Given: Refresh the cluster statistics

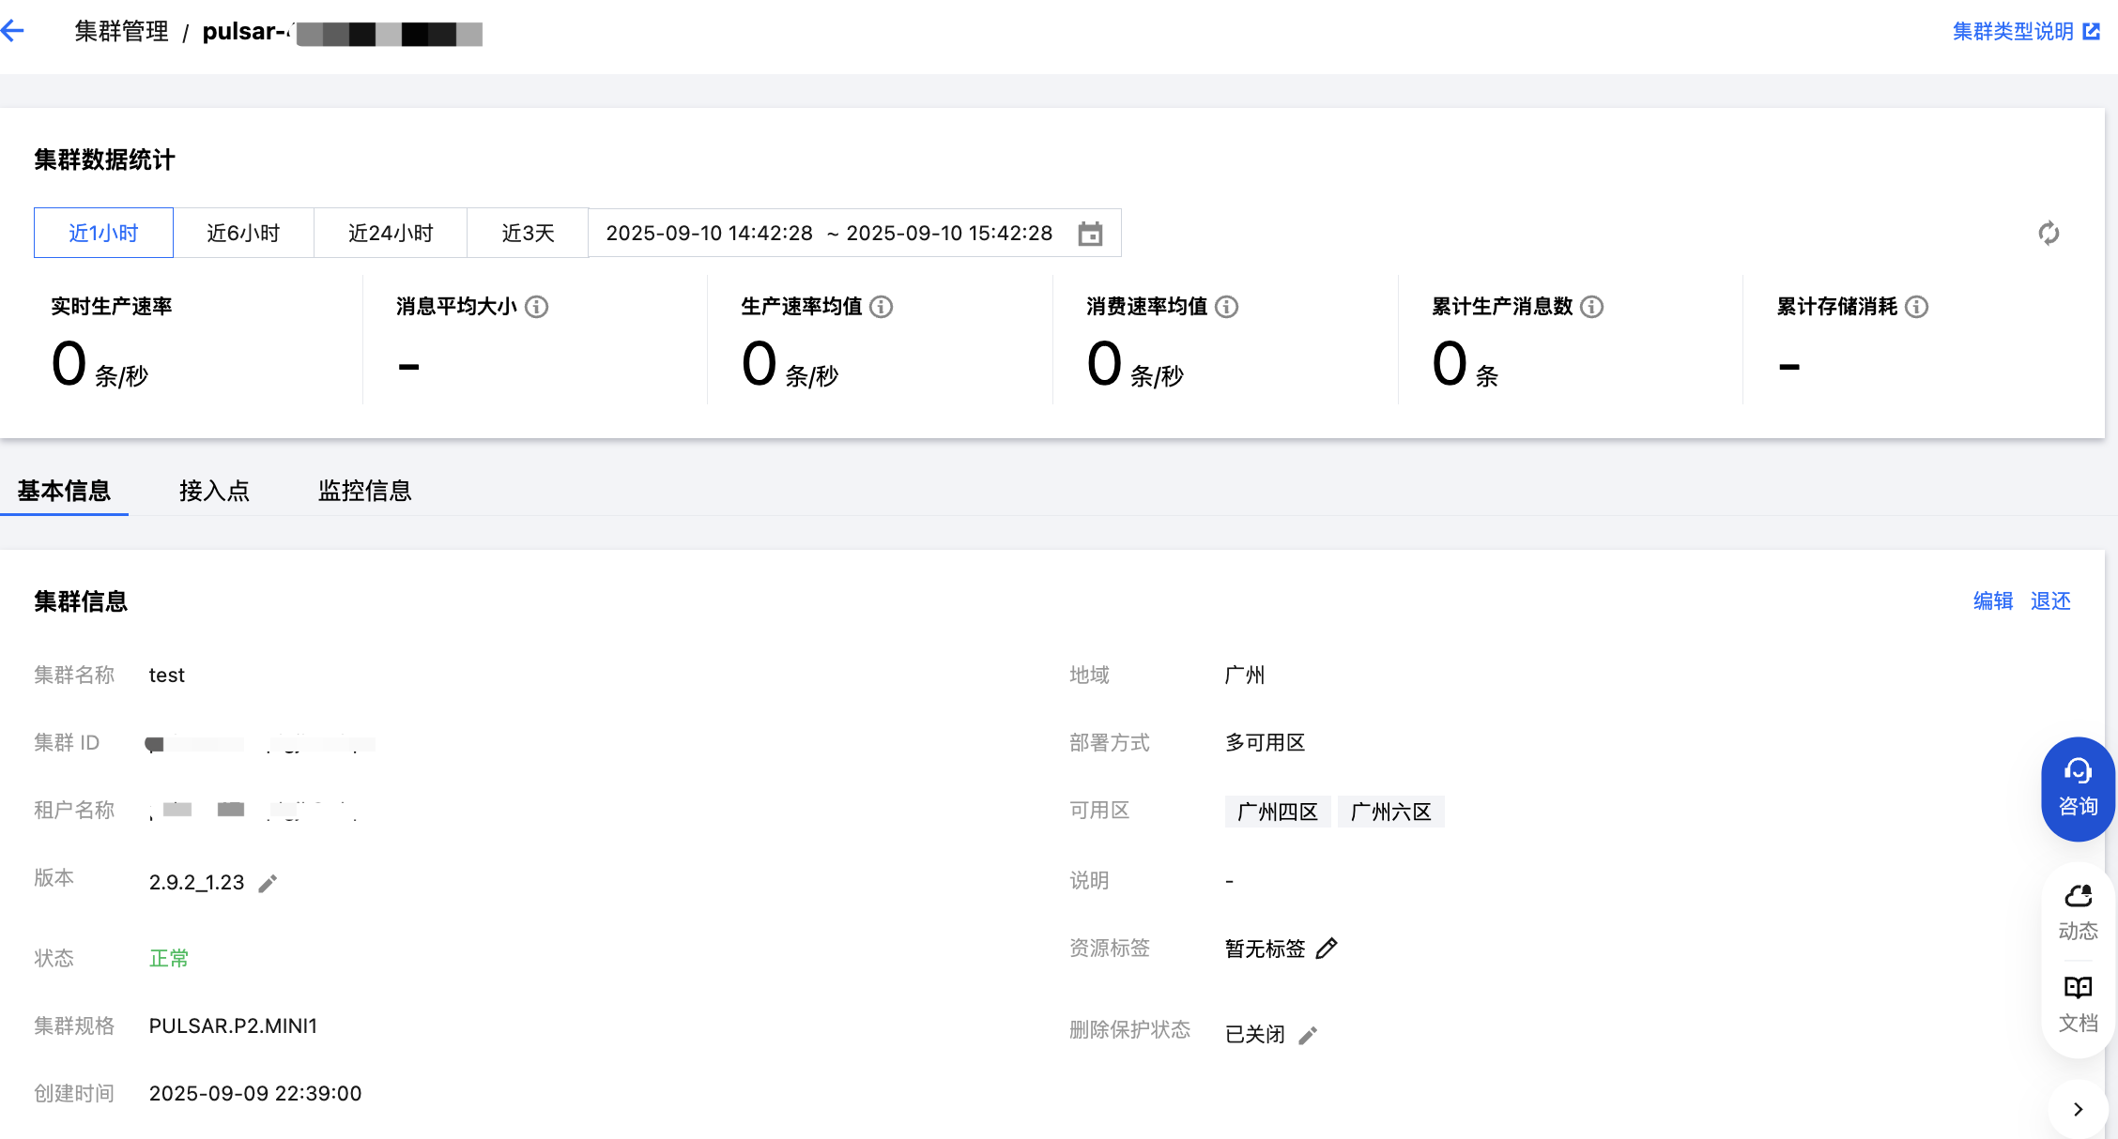Looking at the screenshot, I should [2049, 233].
